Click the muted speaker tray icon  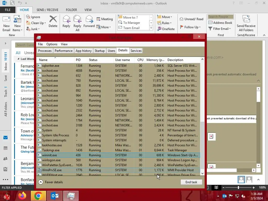tap(243, 196)
